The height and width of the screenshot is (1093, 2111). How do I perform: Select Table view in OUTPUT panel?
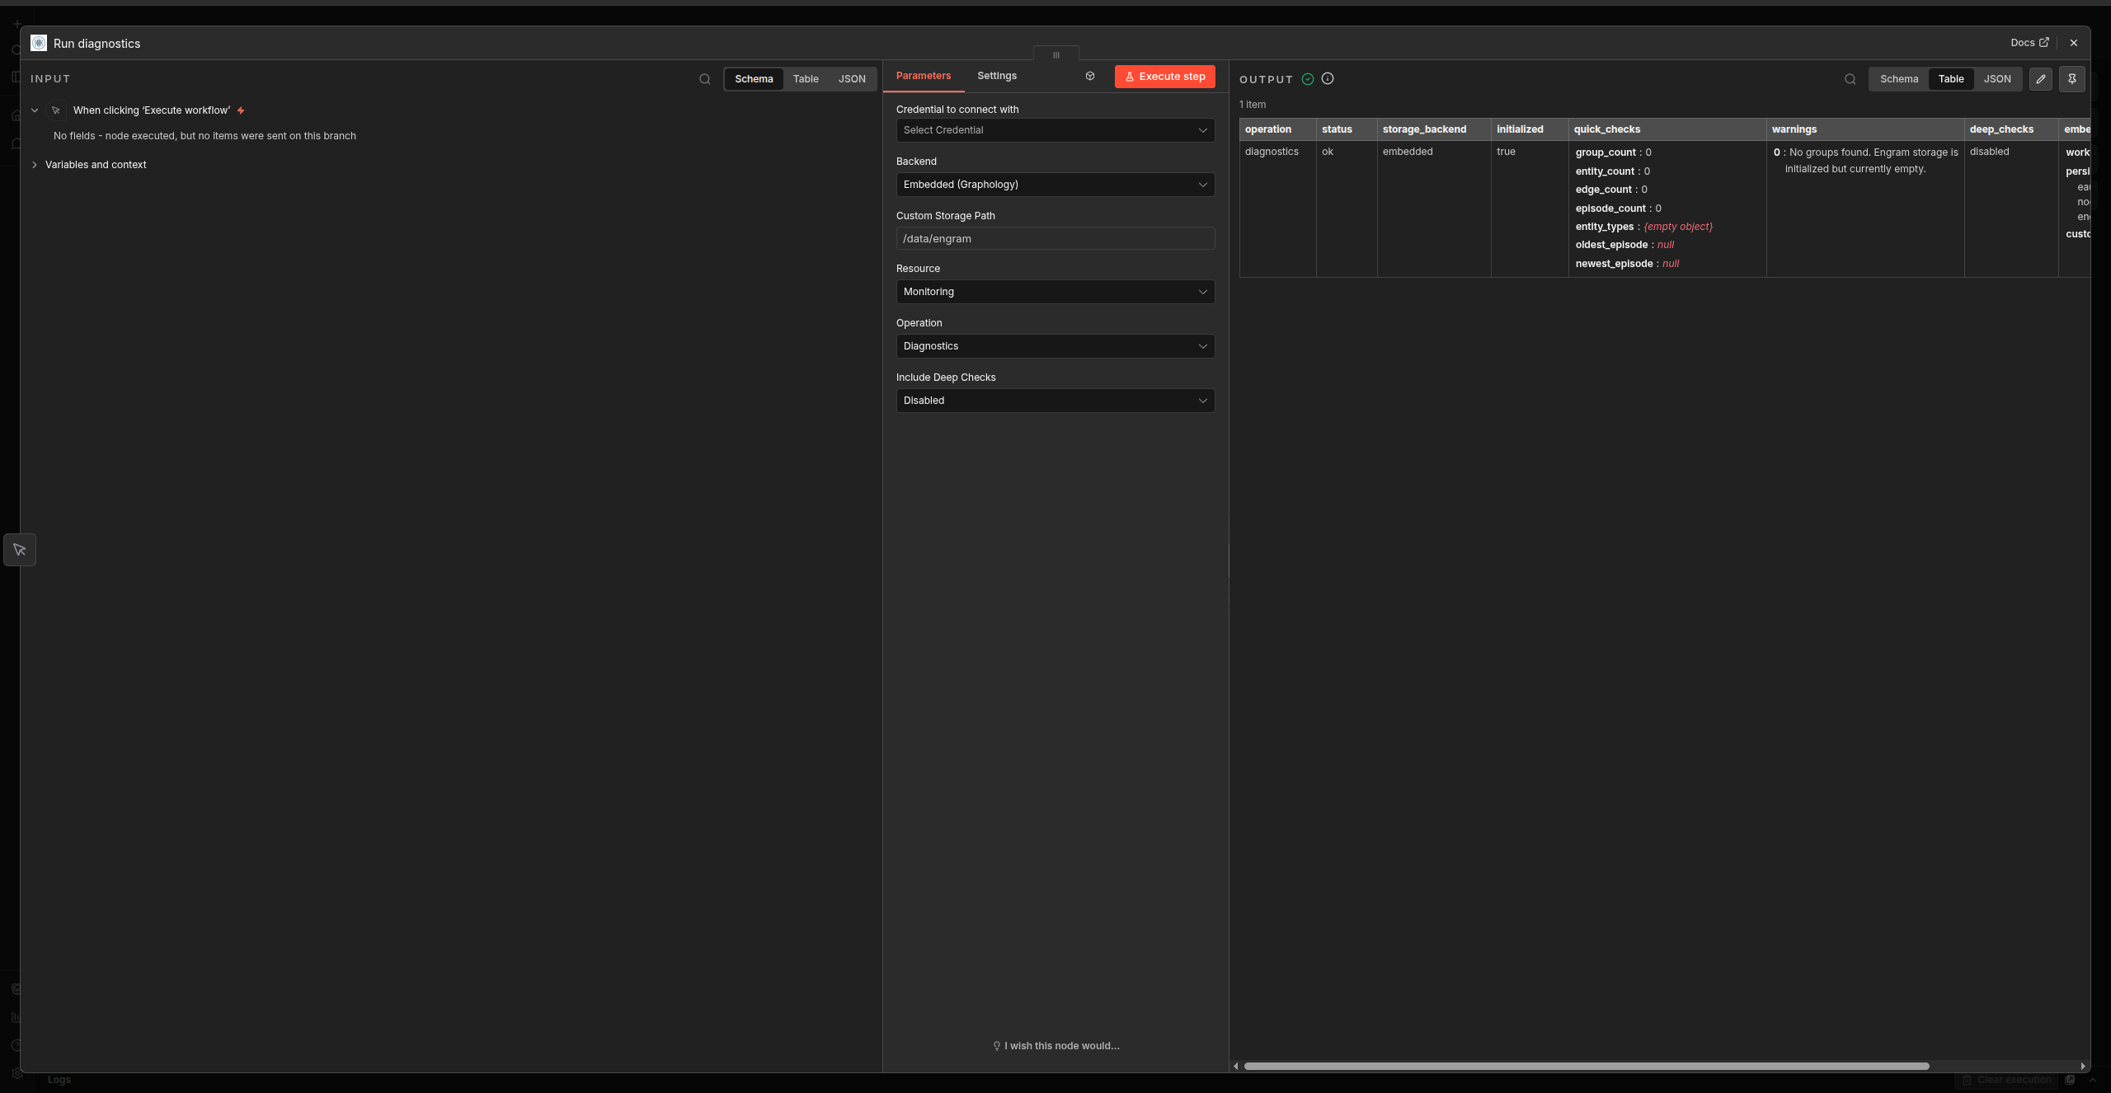pyautogui.click(x=1951, y=79)
